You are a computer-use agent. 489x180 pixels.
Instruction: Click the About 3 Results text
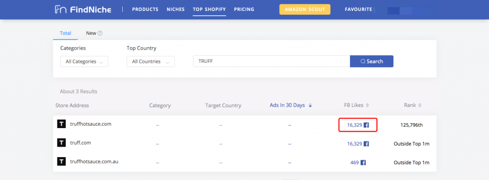coord(79,92)
